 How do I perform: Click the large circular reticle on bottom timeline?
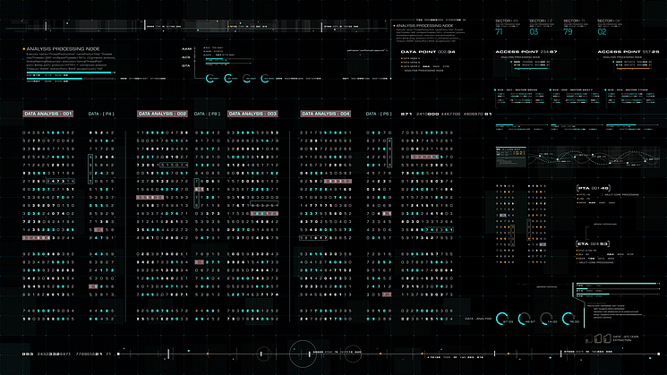pyautogui.click(x=301, y=354)
